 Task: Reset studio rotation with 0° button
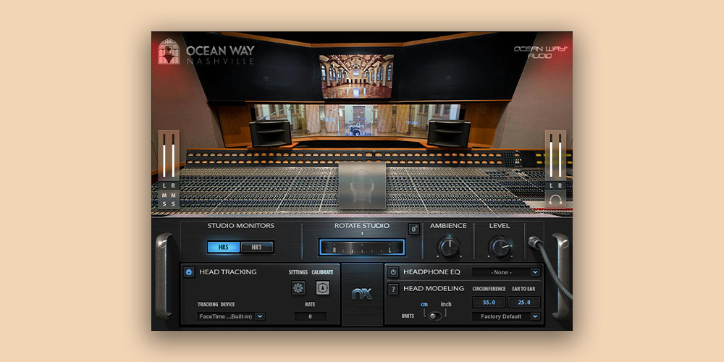click(414, 230)
